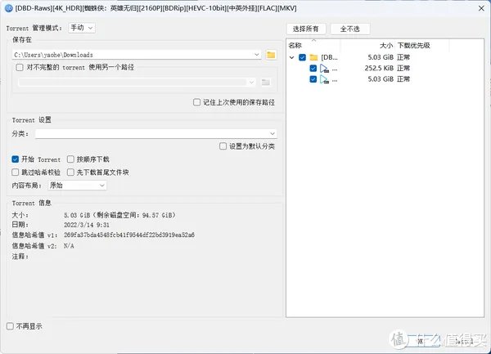The width and height of the screenshot is (491, 354).
Task: Close the add torrent dialog
Action: (x=482, y=8)
